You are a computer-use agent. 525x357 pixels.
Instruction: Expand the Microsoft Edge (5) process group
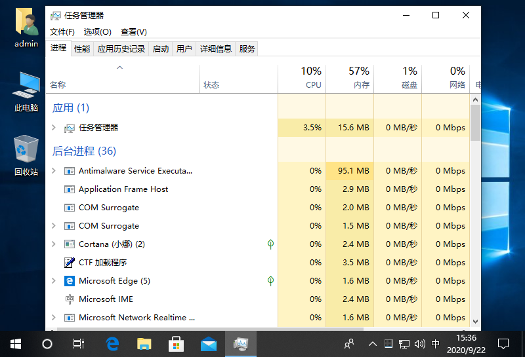pyautogui.click(x=54, y=281)
